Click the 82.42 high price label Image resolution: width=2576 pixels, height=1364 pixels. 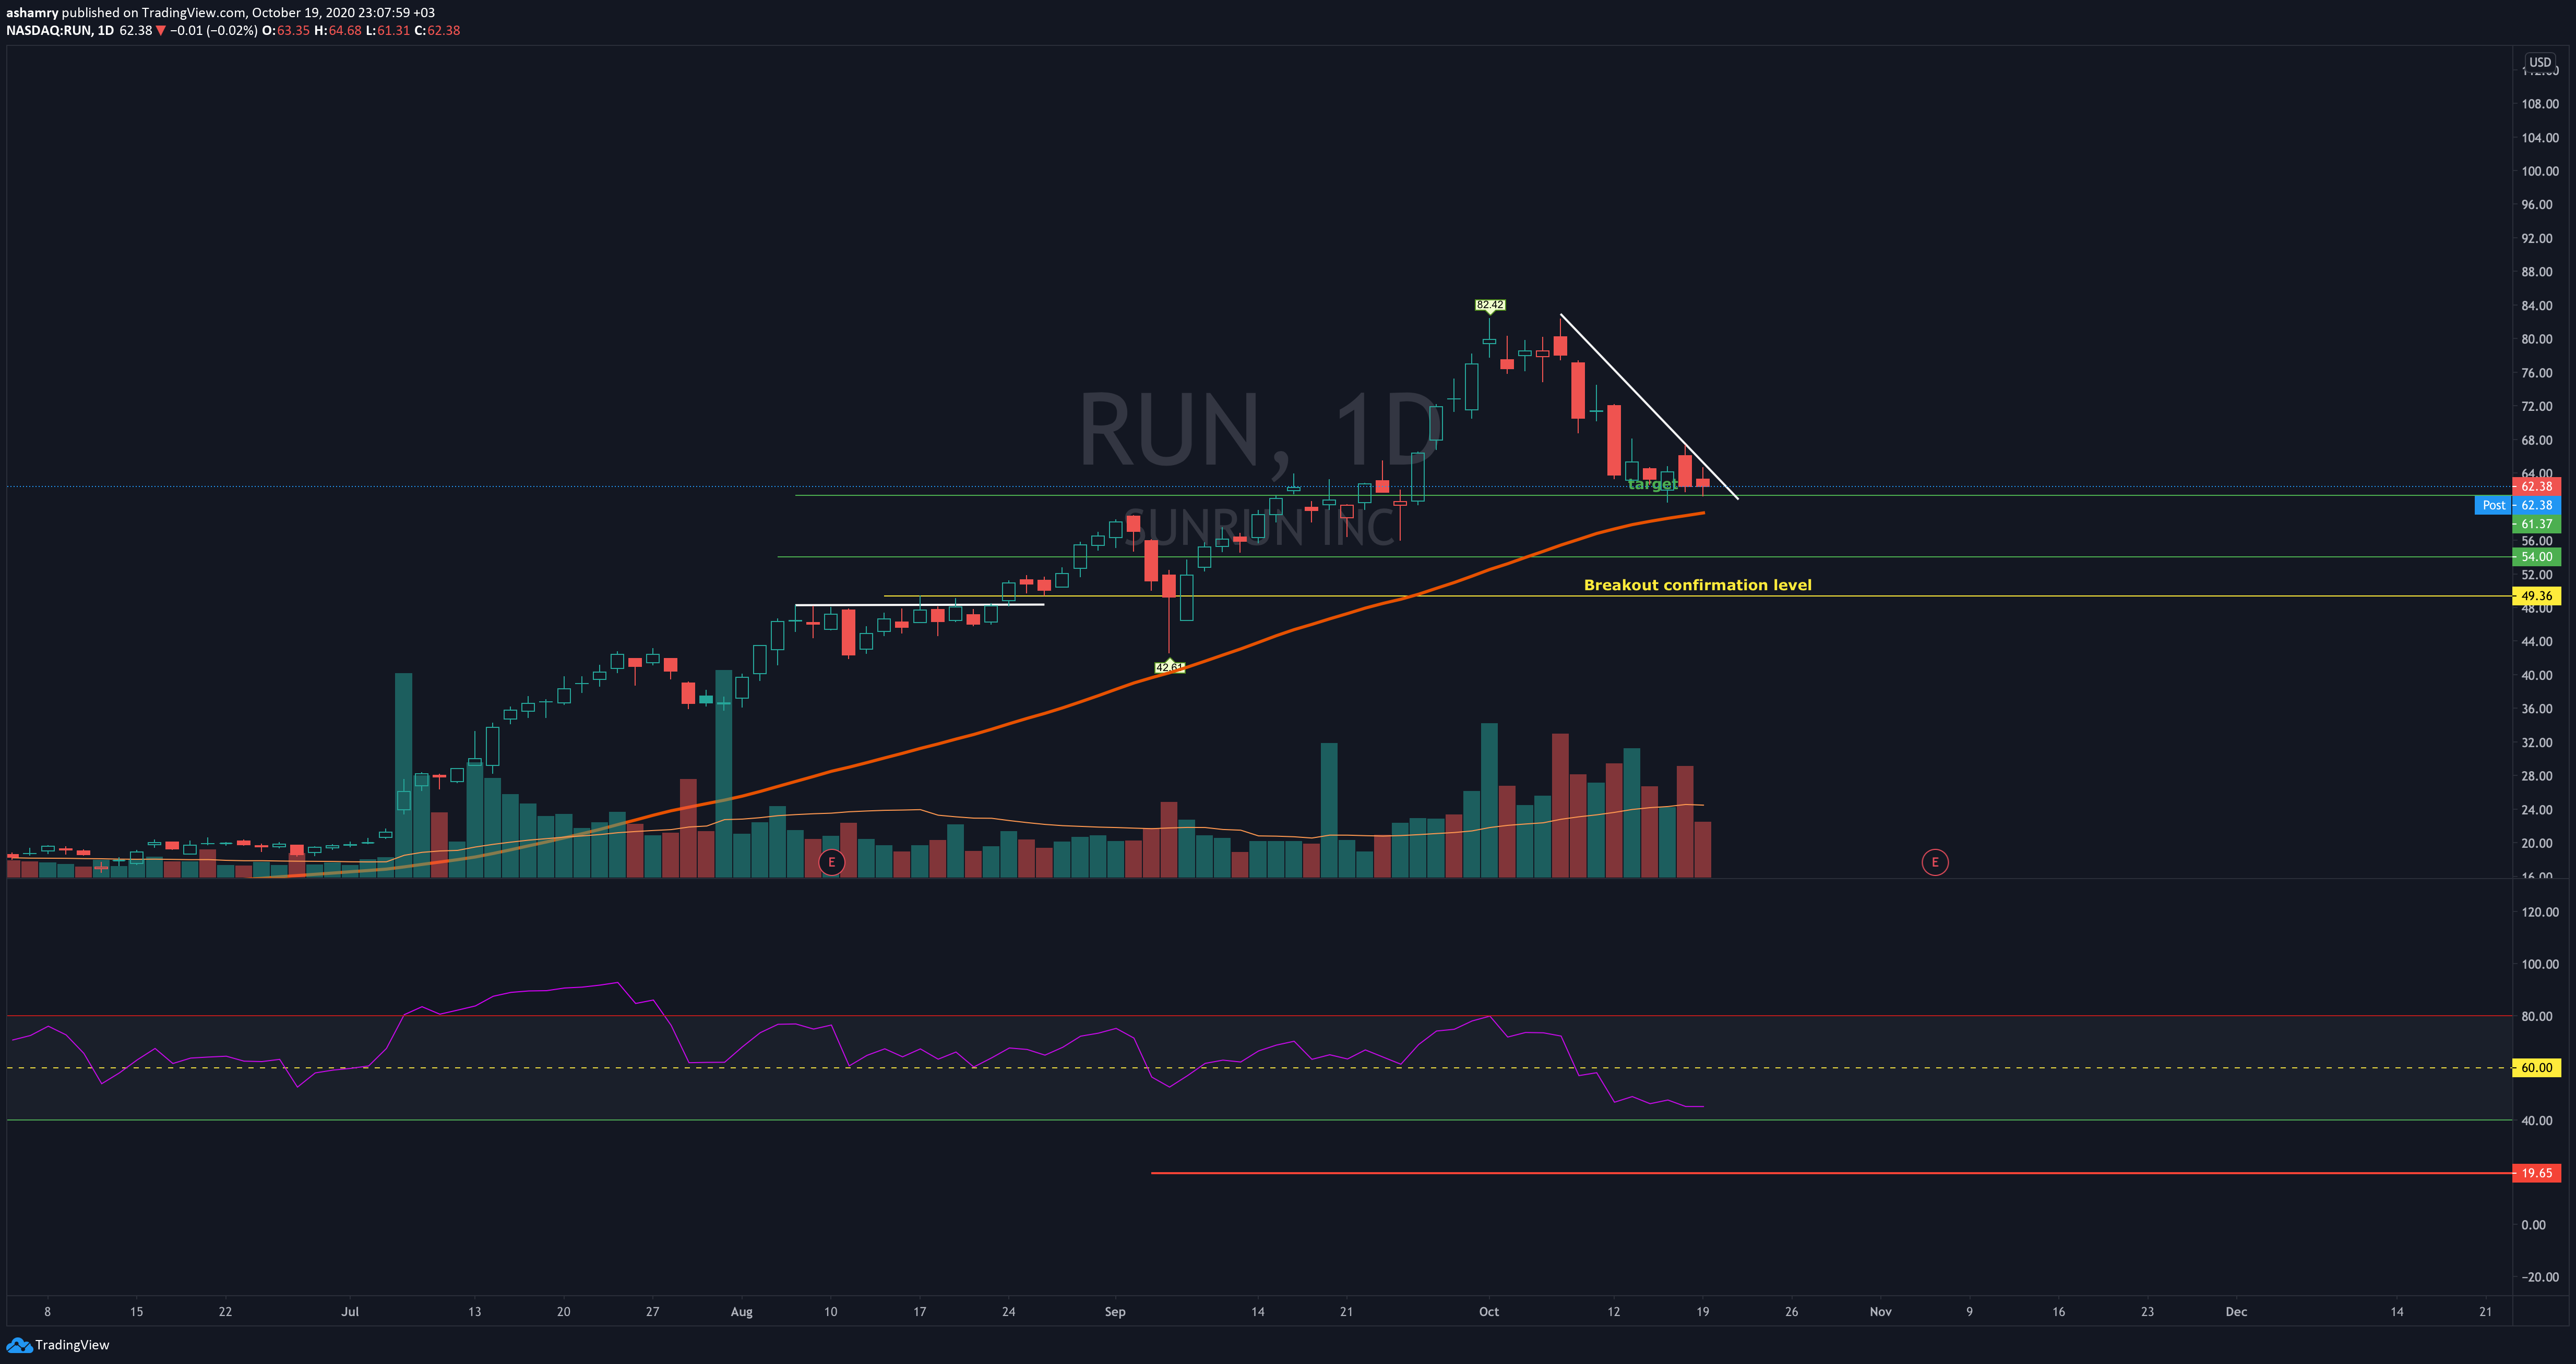[1489, 305]
